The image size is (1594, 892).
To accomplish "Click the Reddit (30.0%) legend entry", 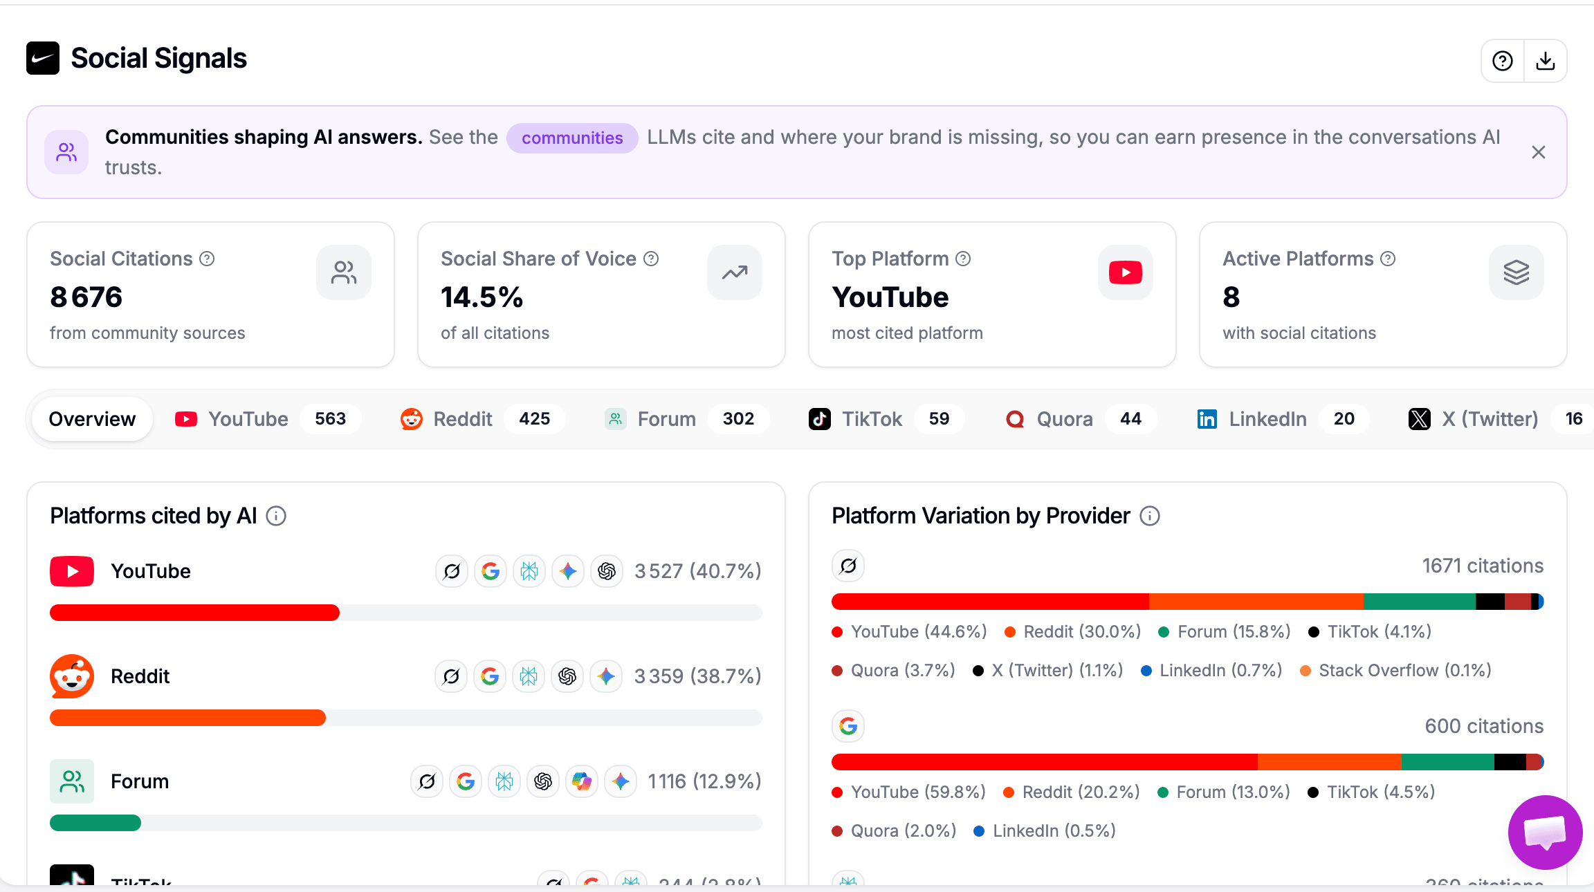I will tap(1073, 631).
